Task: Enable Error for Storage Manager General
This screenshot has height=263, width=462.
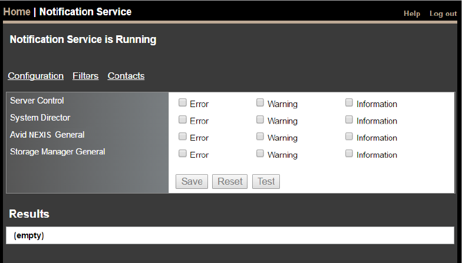Action: [183, 154]
